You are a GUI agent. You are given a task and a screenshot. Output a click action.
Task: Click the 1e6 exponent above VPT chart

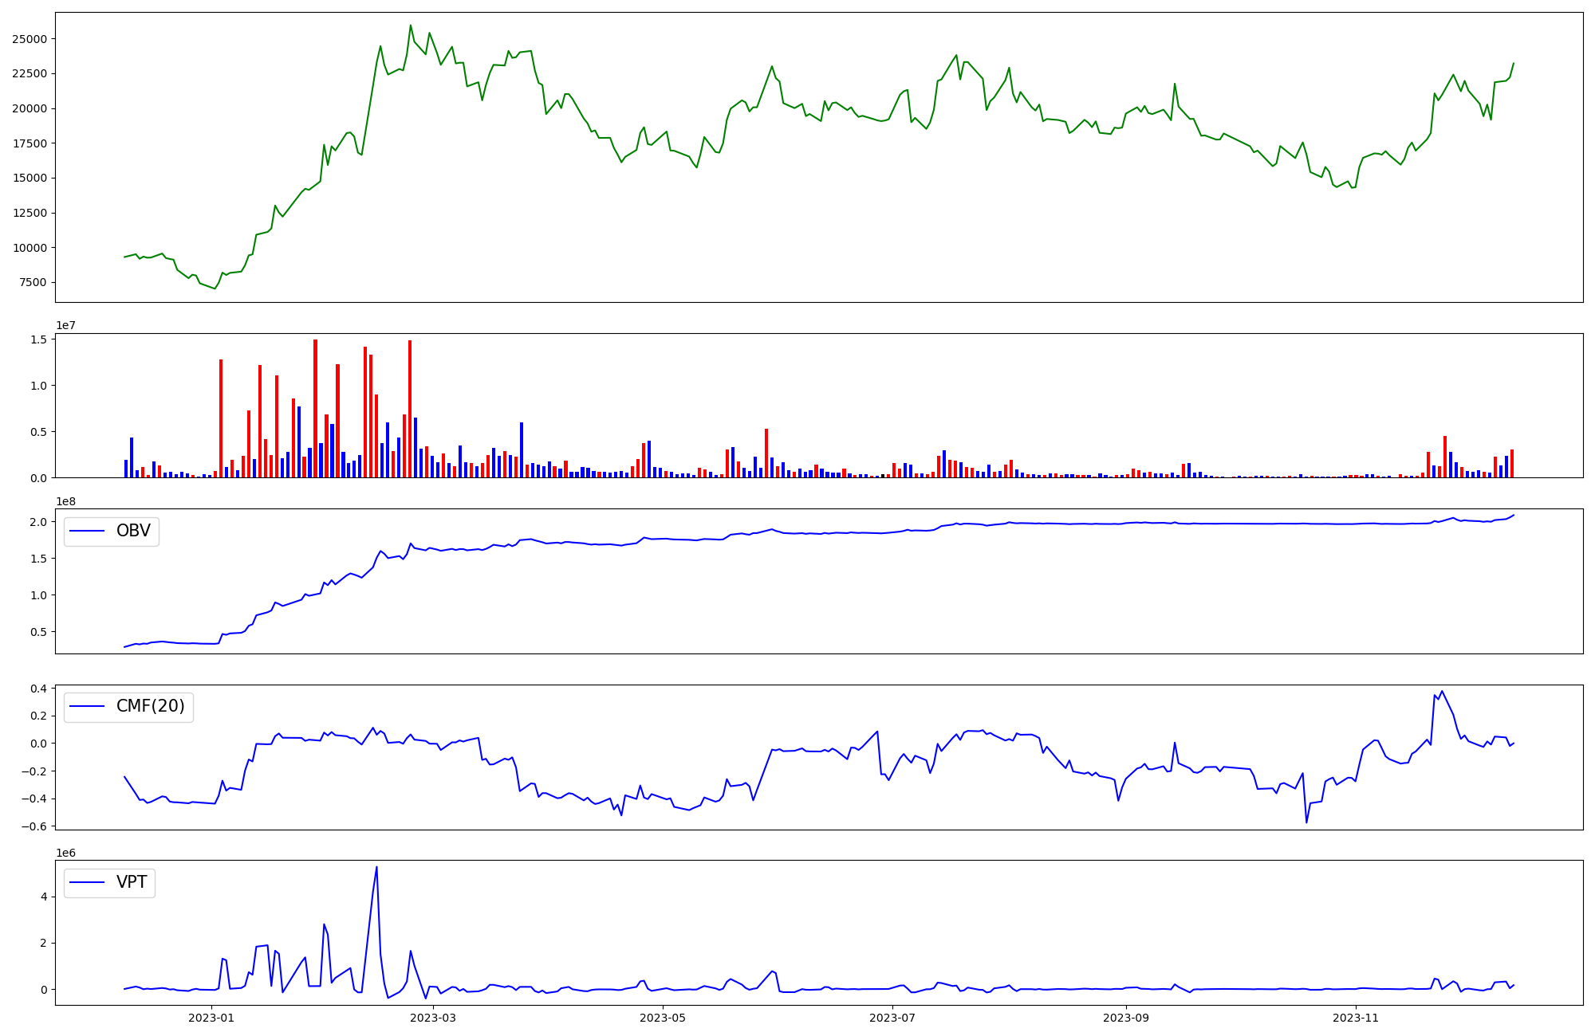coord(65,853)
